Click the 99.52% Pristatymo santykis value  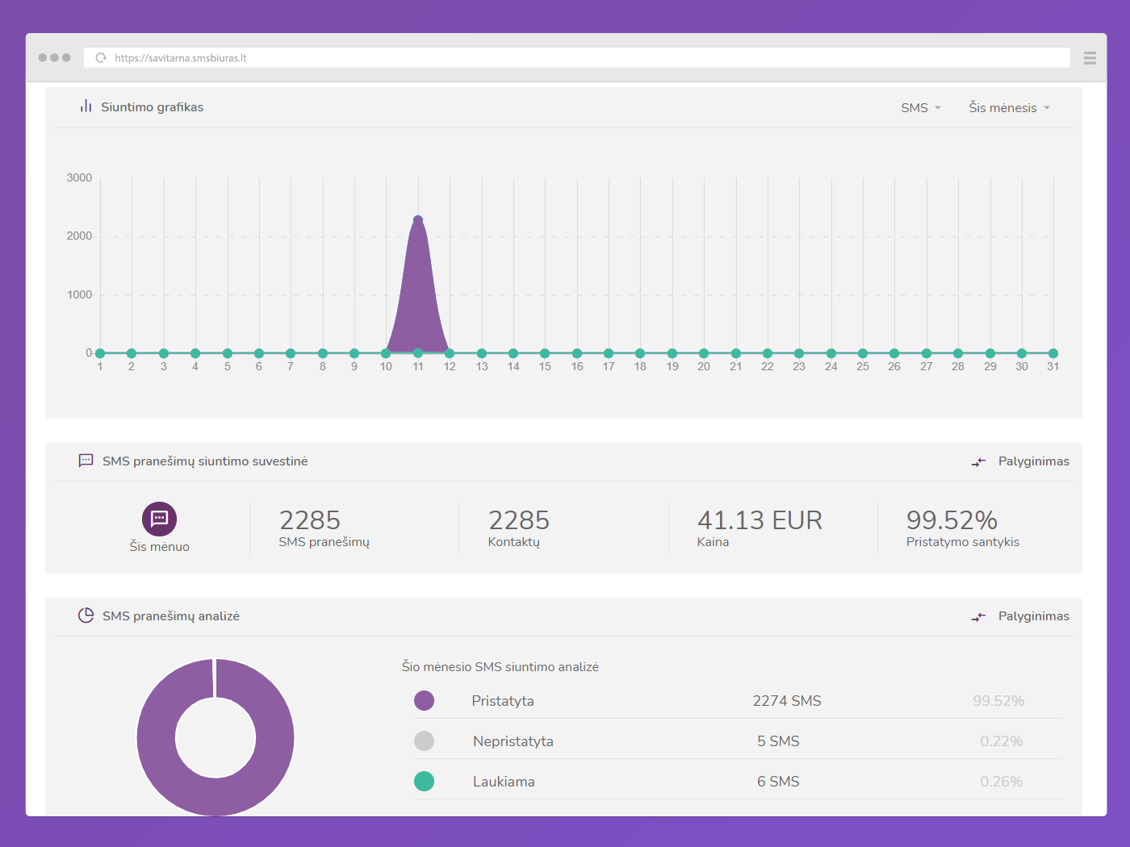coord(952,520)
